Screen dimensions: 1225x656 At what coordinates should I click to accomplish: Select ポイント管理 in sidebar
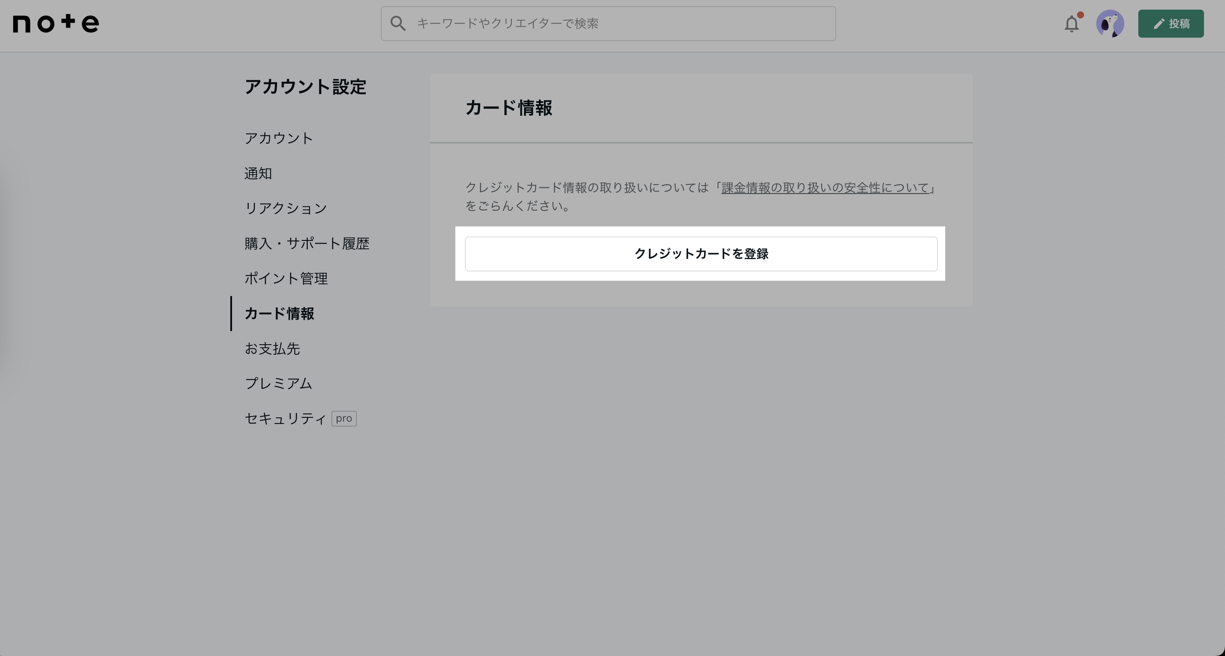tap(286, 279)
